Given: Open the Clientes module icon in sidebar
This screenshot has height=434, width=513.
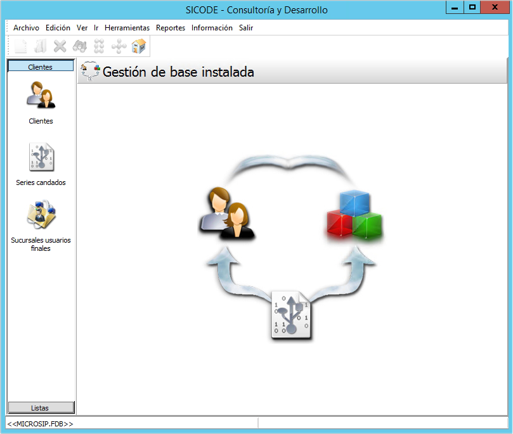Looking at the screenshot, I should coord(41,95).
